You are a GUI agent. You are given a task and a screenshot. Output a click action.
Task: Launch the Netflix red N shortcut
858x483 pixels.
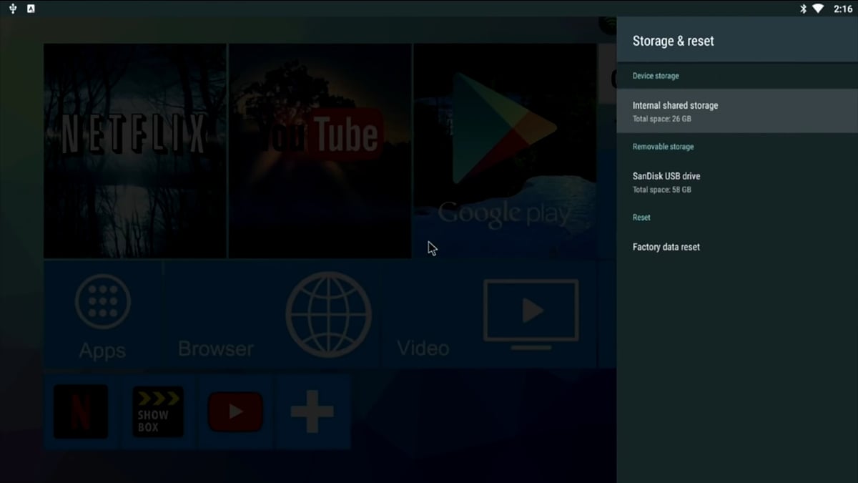81,411
